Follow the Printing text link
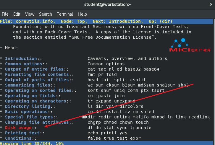 click(x=22, y=133)
